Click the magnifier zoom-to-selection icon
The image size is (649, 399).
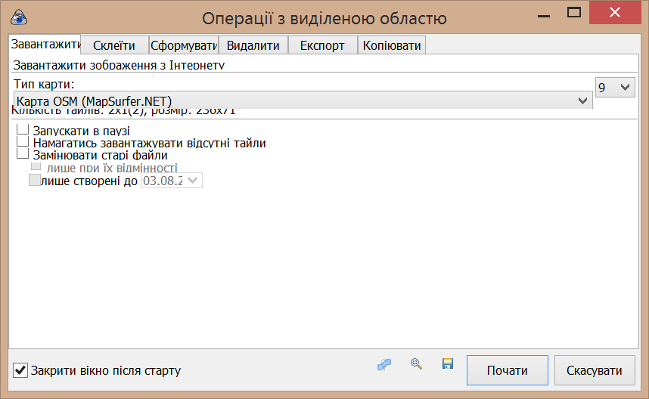415,363
